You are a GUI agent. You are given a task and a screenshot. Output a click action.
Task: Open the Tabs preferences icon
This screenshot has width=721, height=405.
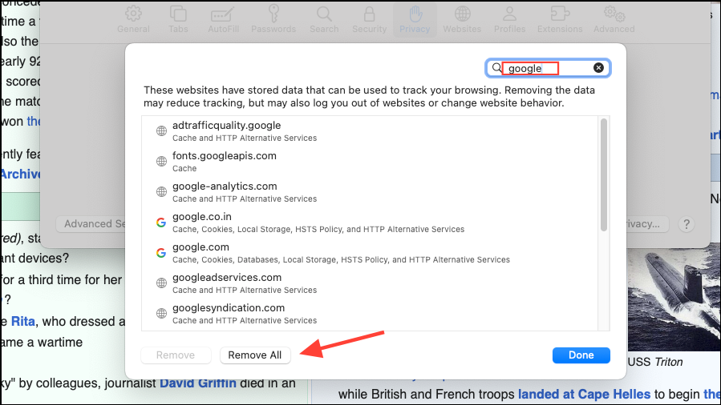[178, 14]
